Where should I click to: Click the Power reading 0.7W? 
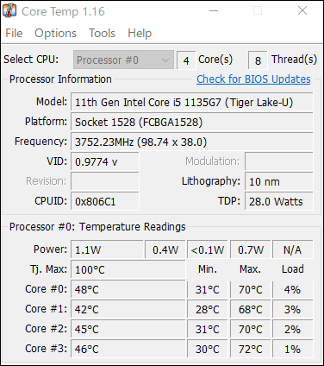[251, 249]
